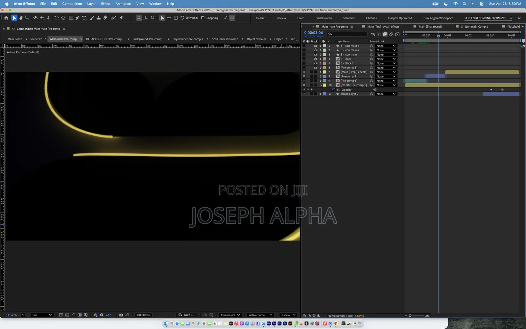
Task: Toggle the Shy layers switch icon
Action: tap(379, 34)
